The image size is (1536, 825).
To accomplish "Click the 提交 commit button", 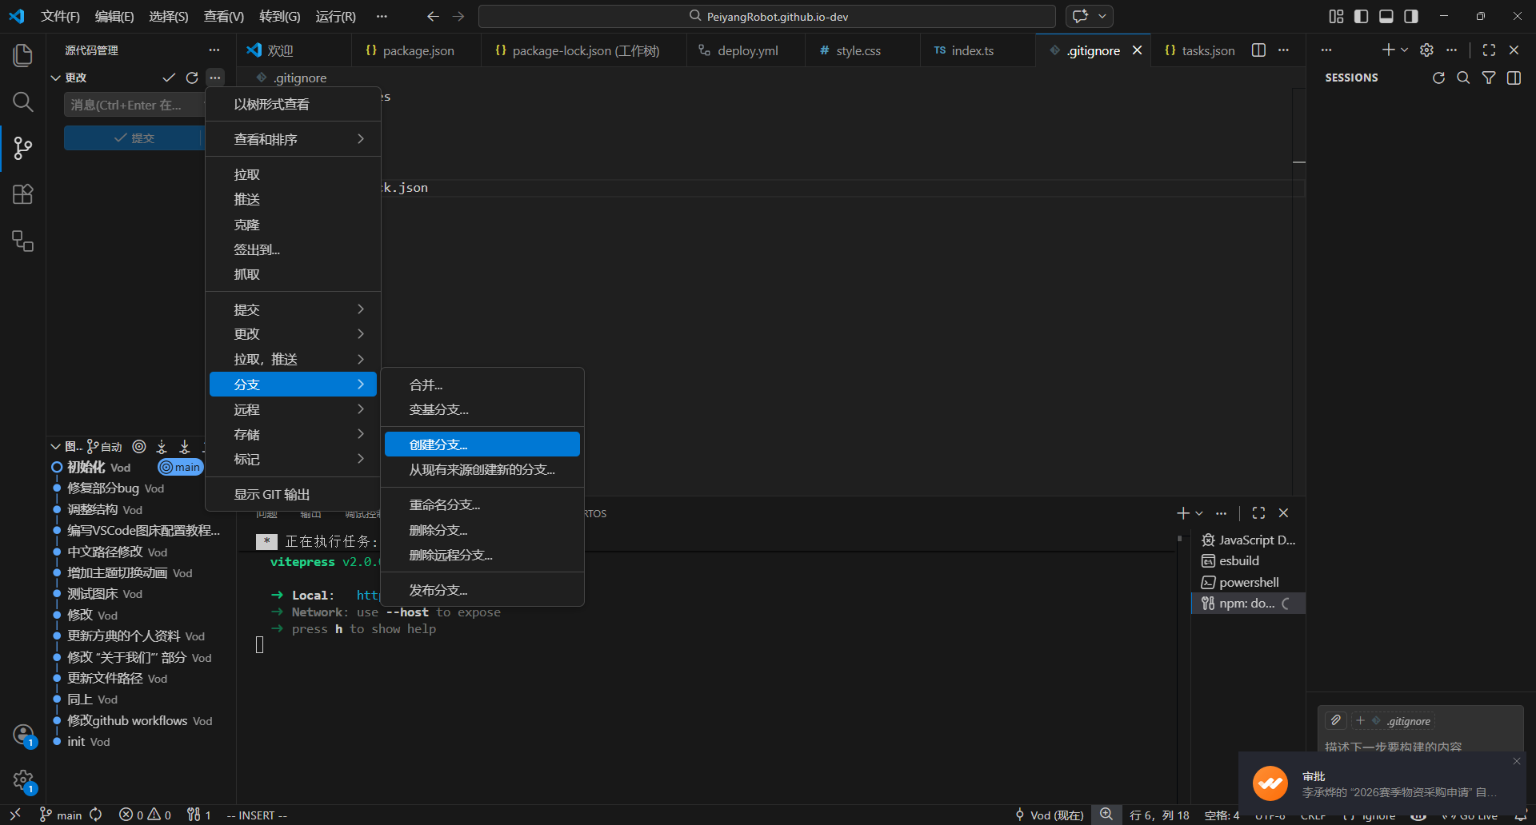I will click(x=134, y=138).
